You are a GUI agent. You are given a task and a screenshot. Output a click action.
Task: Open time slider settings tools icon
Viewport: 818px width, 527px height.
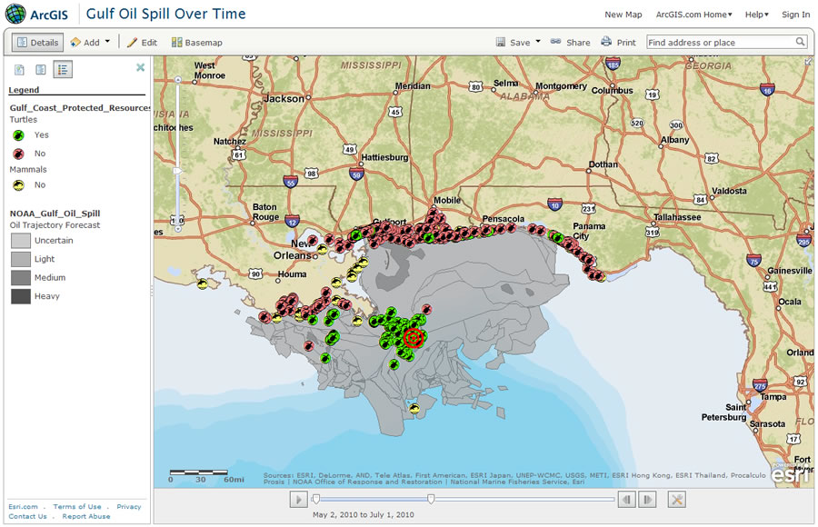(x=676, y=500)
